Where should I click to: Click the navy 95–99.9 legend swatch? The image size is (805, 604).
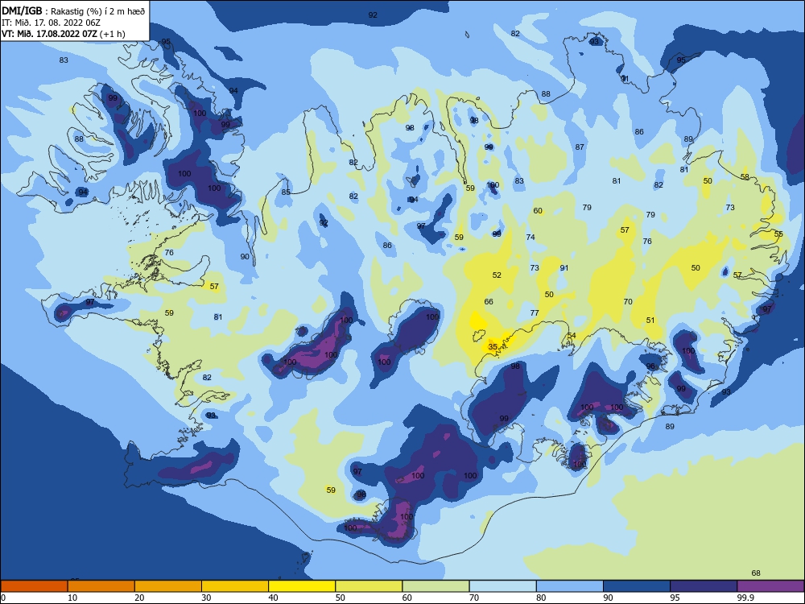704,586
